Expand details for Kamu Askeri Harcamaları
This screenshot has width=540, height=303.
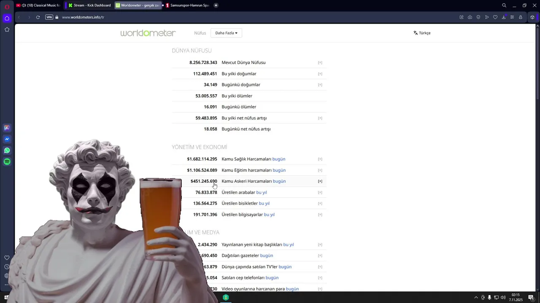320,181
